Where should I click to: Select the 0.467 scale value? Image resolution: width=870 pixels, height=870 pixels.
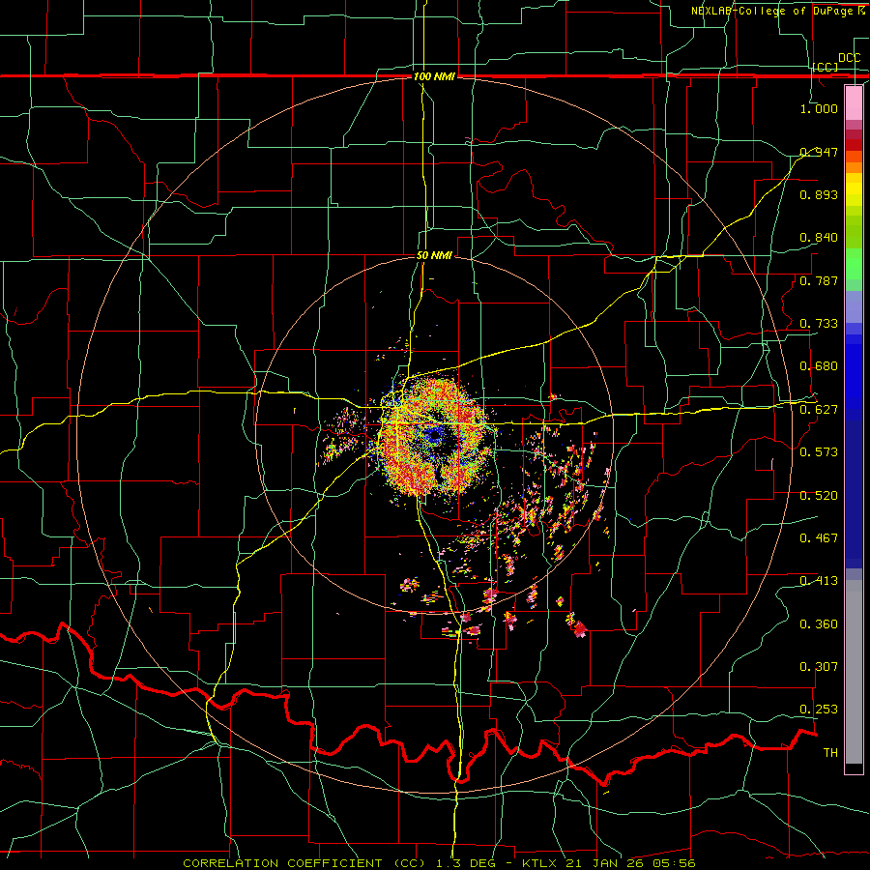pyautogui.click(x=819, y=538)
